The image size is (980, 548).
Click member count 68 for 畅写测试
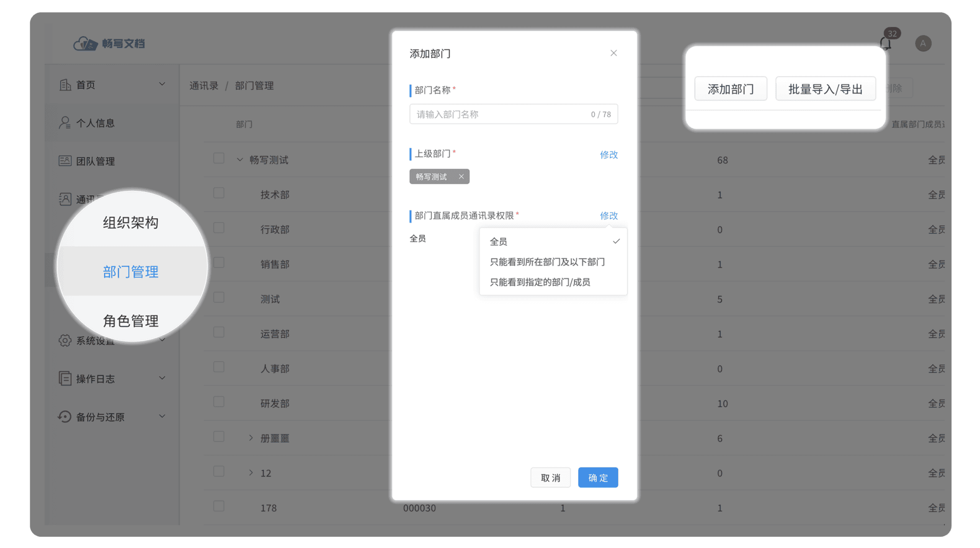coord(722,160)
